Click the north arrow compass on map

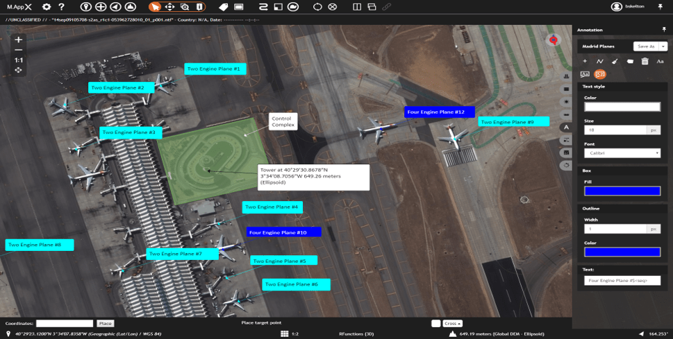[x=554, y=40]
